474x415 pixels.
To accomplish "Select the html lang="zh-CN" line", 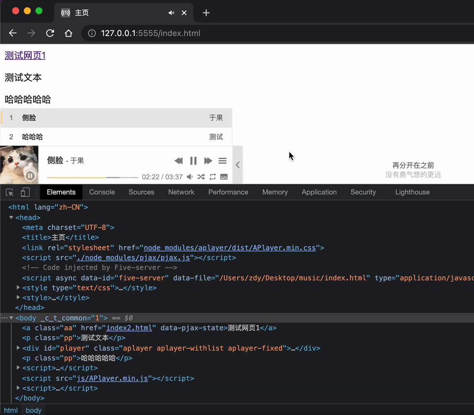I will [49, 207].
